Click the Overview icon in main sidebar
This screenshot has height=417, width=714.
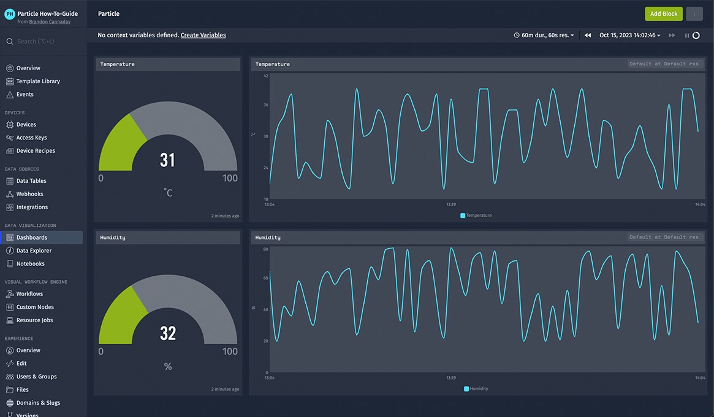click(x=10, y=68)
